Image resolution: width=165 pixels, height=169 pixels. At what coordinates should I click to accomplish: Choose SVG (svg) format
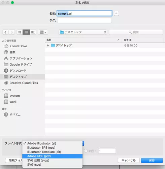[52, 165]
